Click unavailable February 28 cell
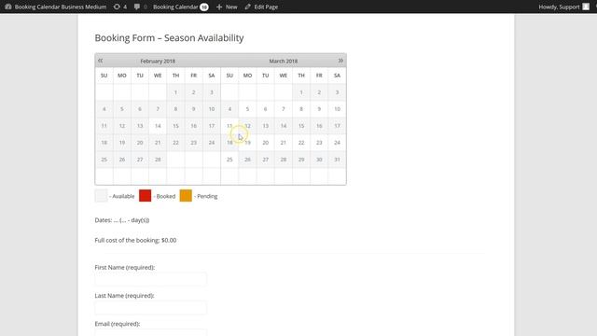This screenshot has height=336, width=597. point(158,160)
